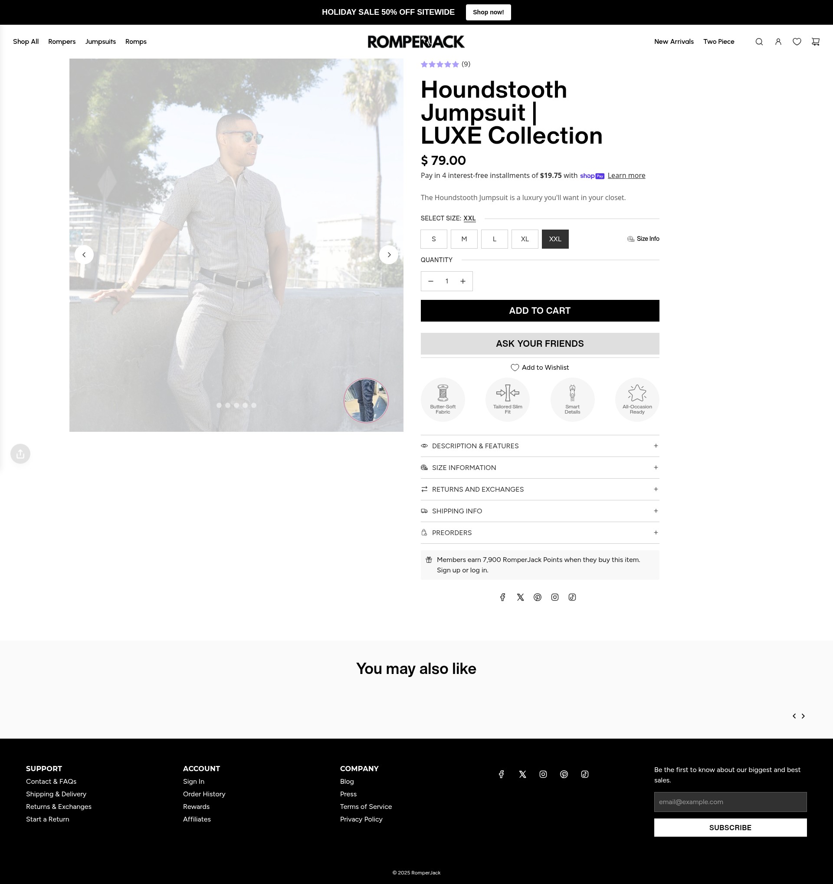Click the All-Occasion Ready feature icon
The height and width of the screenshot is (884, 833).
637,400
